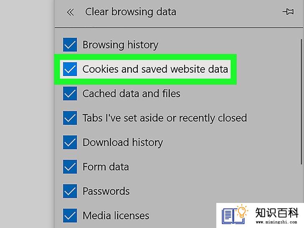304x228 pixels.
Task: Click the back double-chevron icon
Action: (70, 12)
